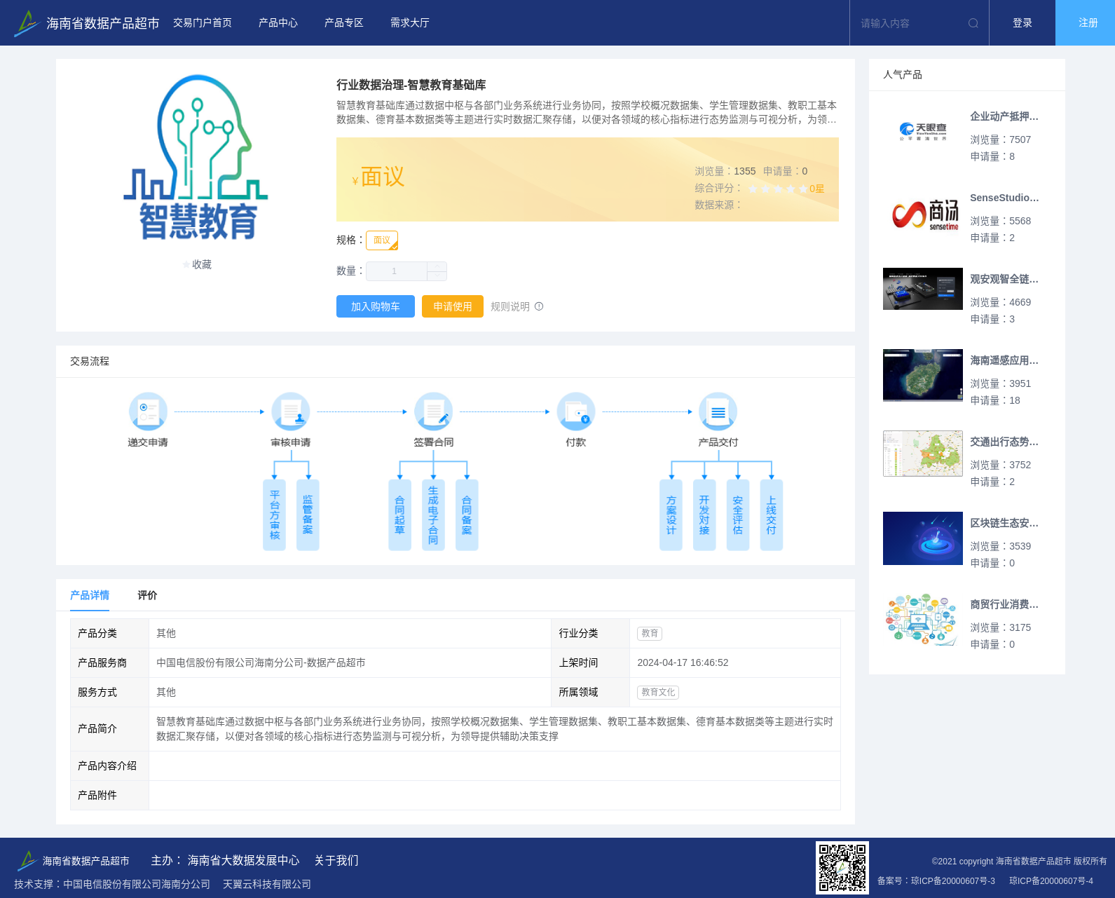Click the 安全评估 flow box
Viewport: 1115px width, 898px height.
pos(738,515)
